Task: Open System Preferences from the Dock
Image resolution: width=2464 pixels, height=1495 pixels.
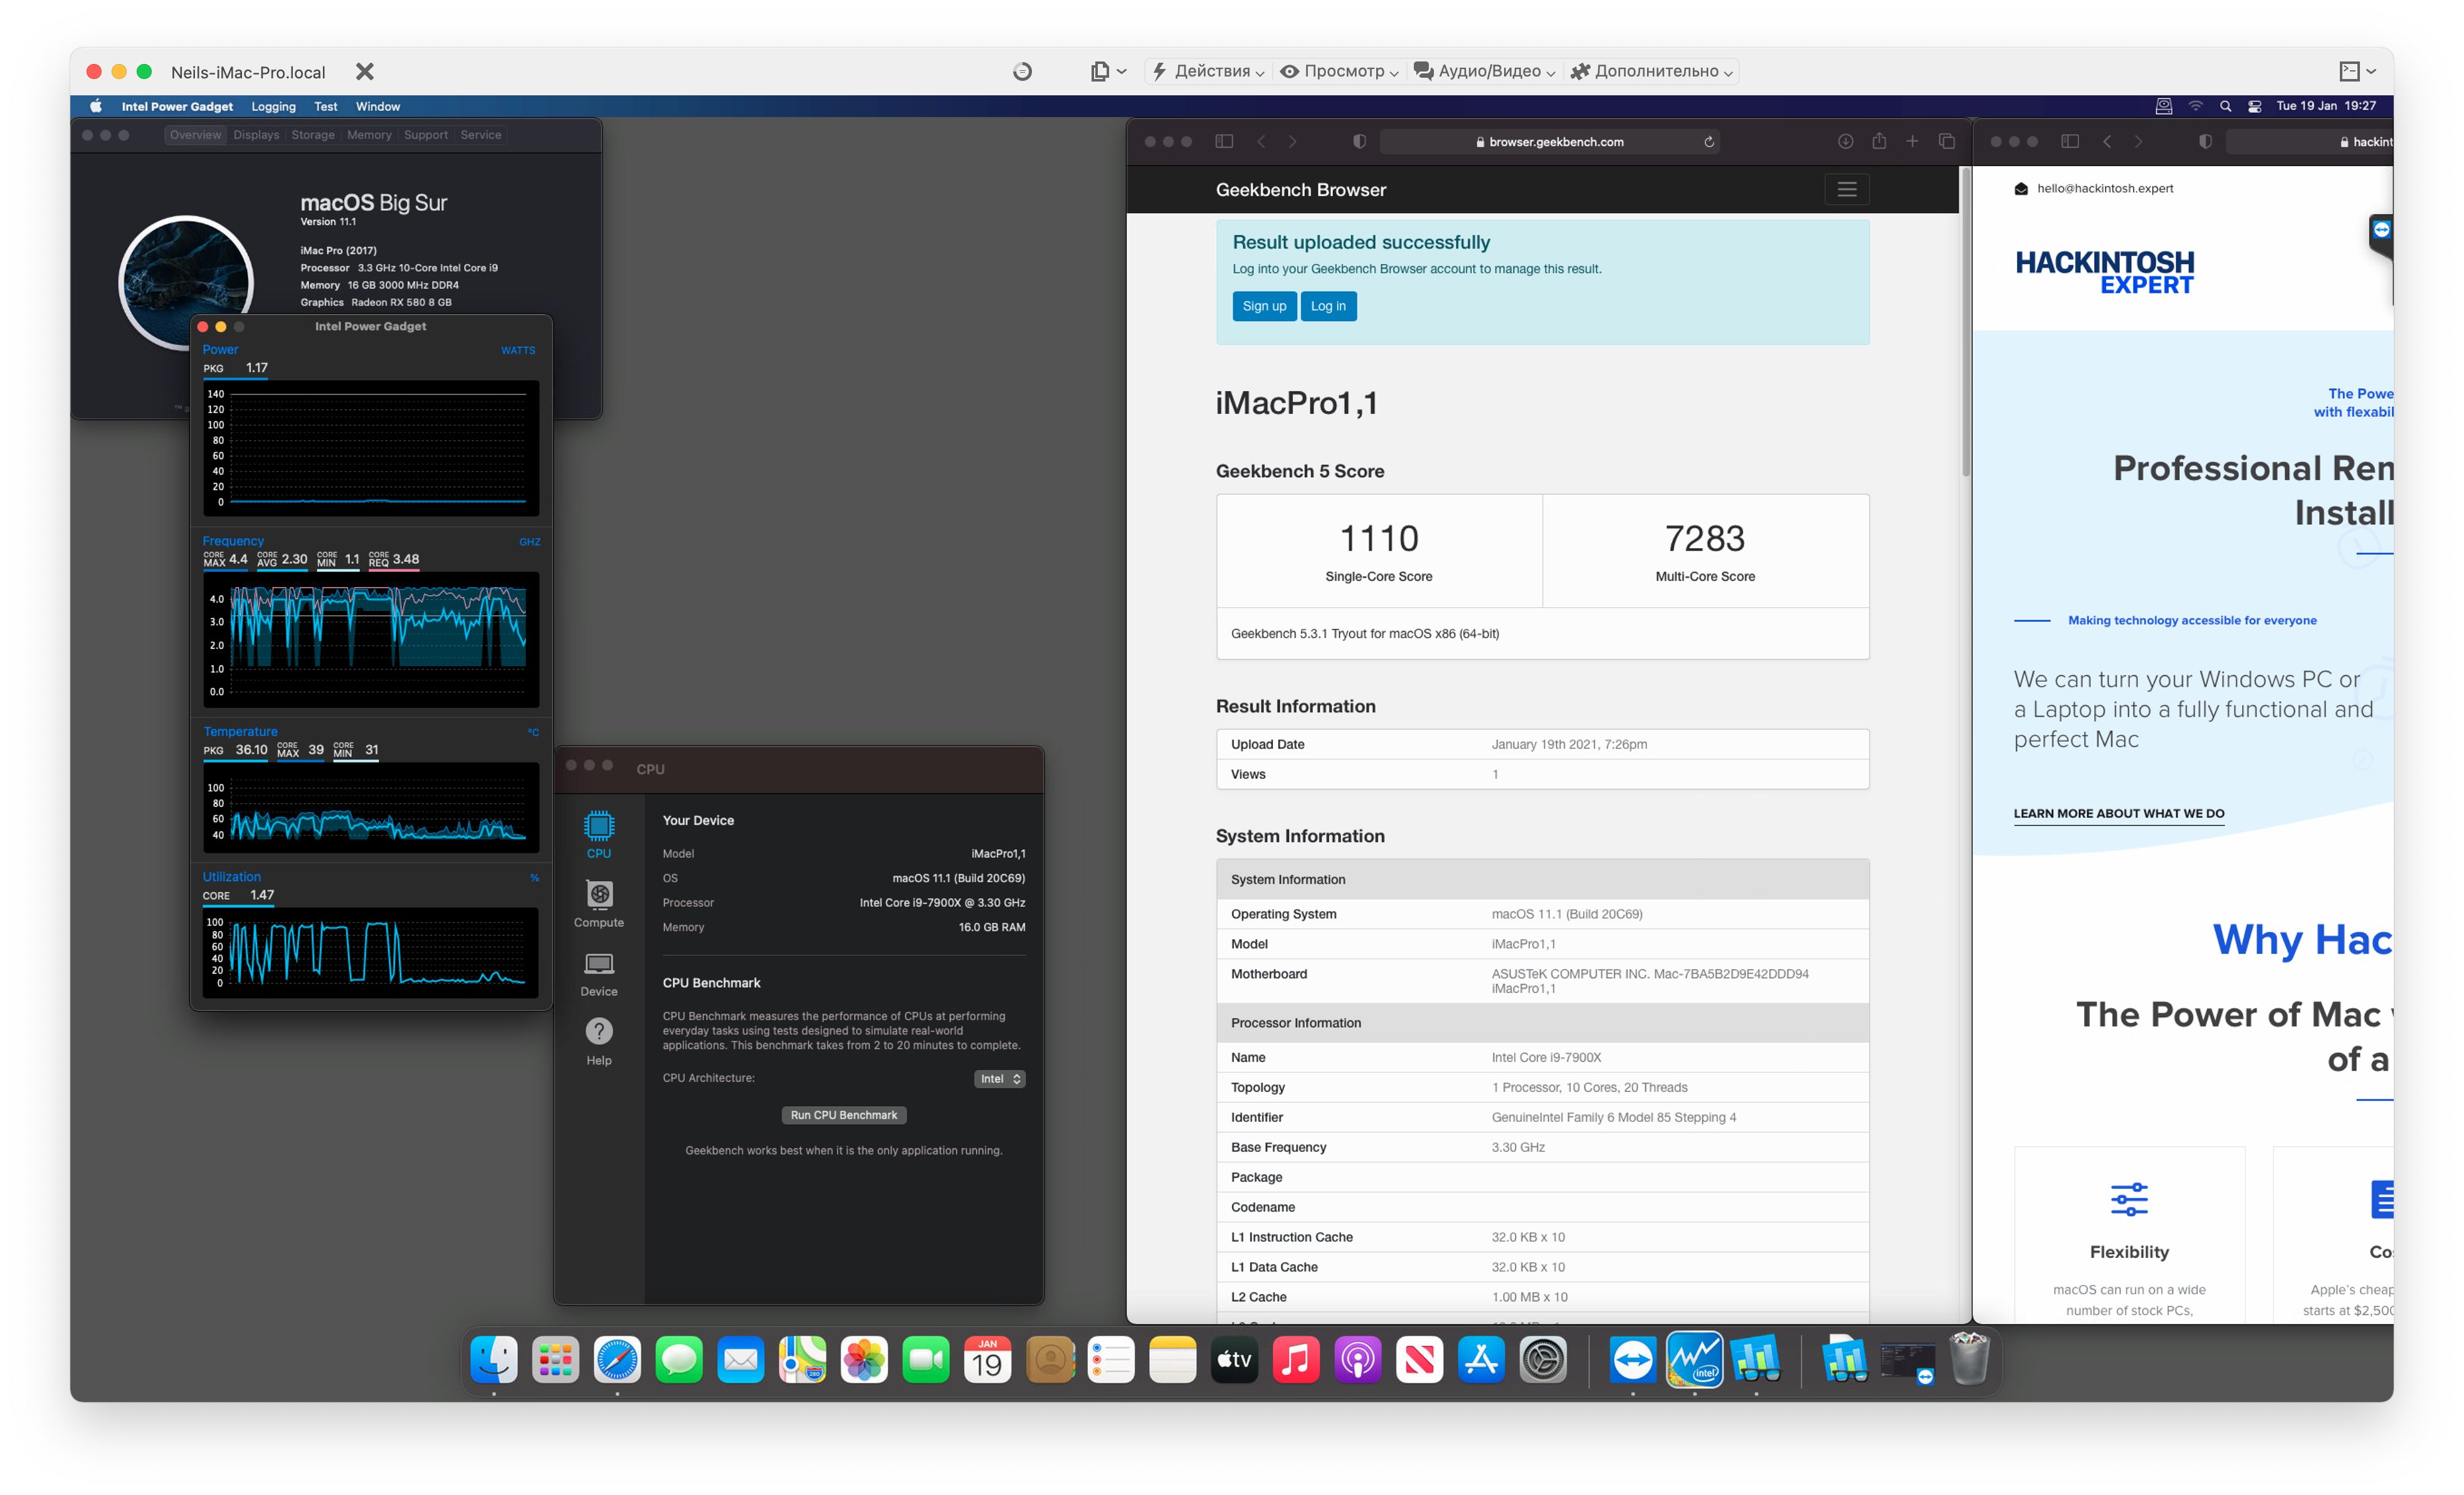Action: pyautogui.click(x=1542, y=1359)
